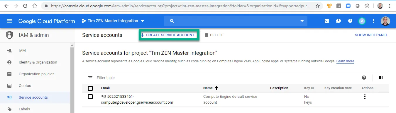Click SHOW INFO PANEL
Image resolution: width=396 pixels, height=113 pixels.
click(371, 35)
